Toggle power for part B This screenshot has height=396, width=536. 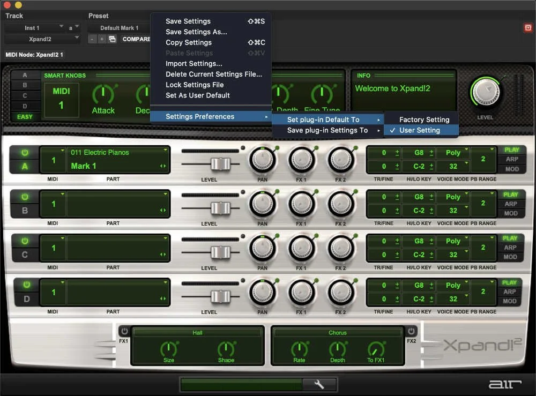tap(25, 197)
